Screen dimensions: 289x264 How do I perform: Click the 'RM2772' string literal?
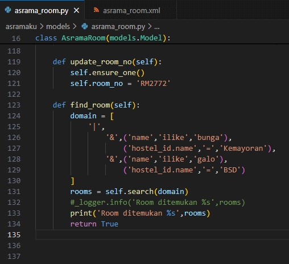pyautogui.click(x=154, y=84)
